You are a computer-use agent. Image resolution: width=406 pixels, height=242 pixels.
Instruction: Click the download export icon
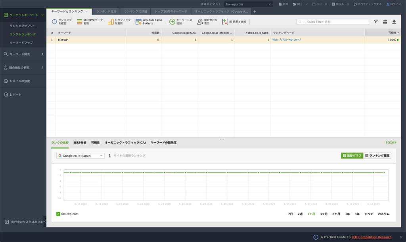(x=394, y=22)
